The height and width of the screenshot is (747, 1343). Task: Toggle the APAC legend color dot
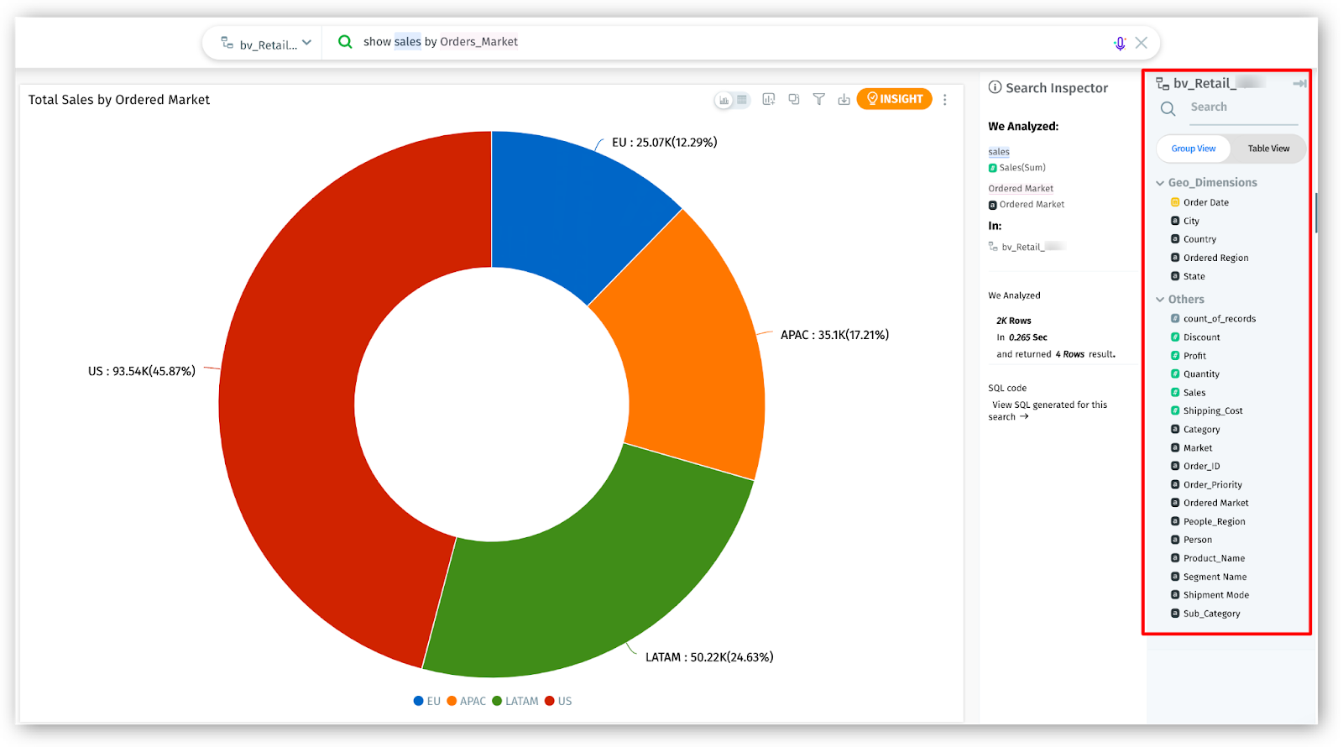tap(452, 702)
